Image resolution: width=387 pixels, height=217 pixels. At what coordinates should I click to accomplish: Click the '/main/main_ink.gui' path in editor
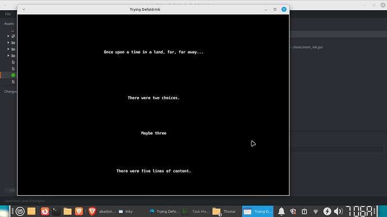coord(307,47)
